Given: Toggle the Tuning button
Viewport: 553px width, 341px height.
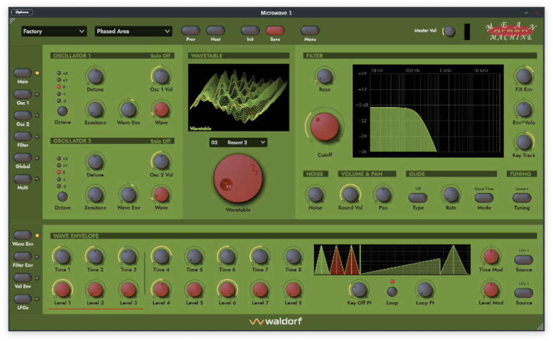Looking at the screenshot, I should [522, 198].
